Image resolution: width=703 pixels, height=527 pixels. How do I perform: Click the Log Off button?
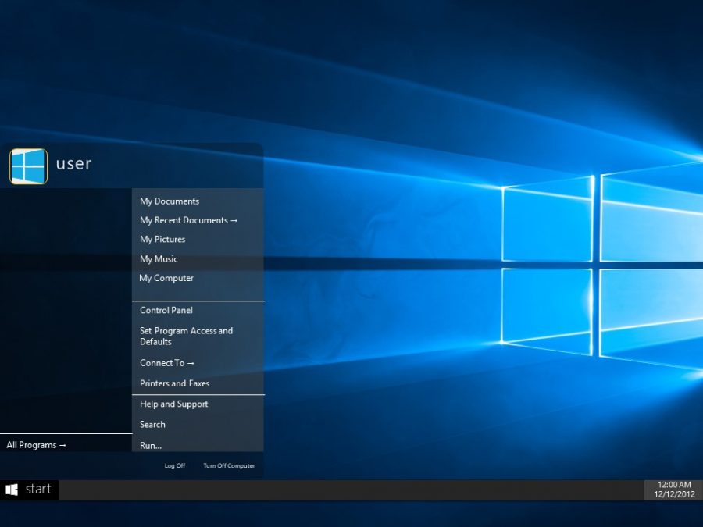click(175, 465)
